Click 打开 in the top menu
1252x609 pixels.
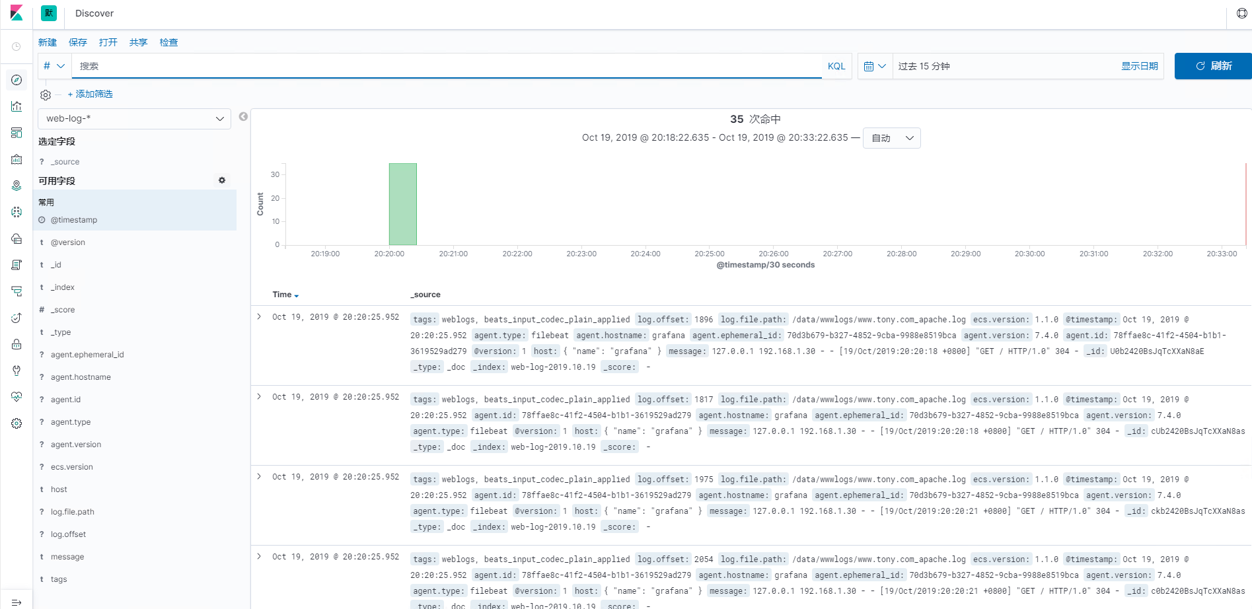coord(108,42)
